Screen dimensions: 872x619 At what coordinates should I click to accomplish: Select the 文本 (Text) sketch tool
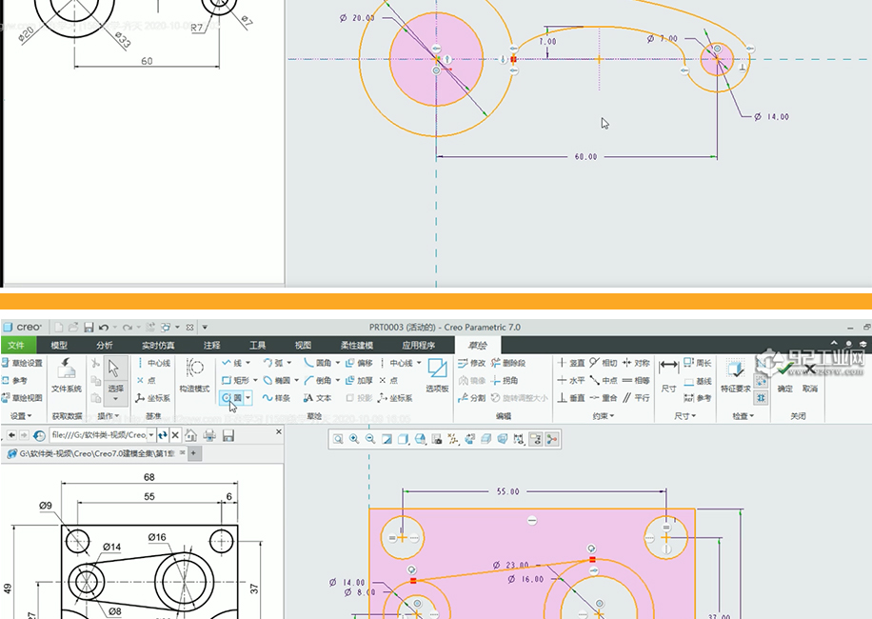[318, 398]
